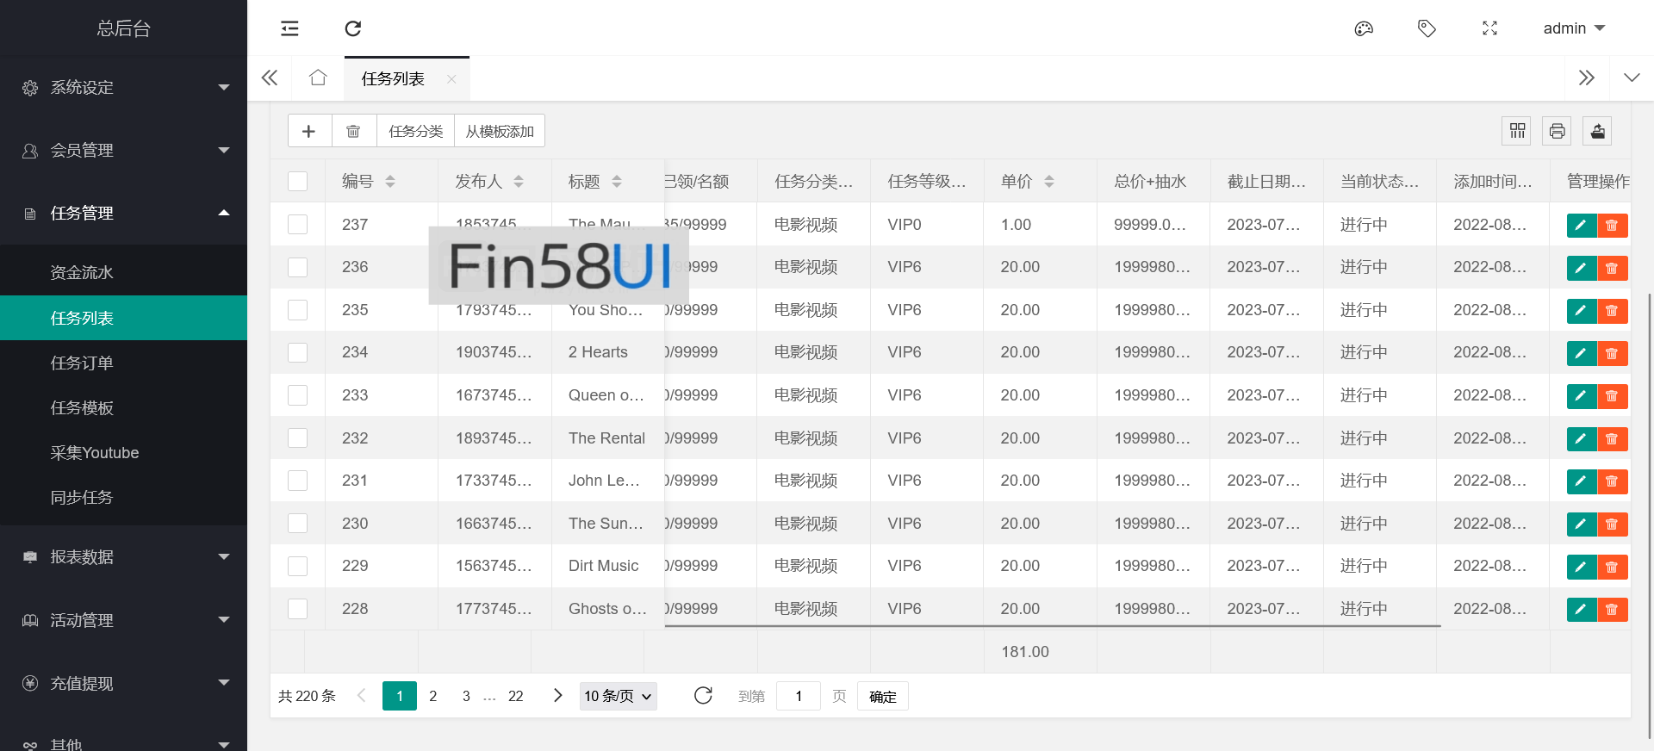Click the page jump number input field
1654x751 pixels.
[798, 696]
